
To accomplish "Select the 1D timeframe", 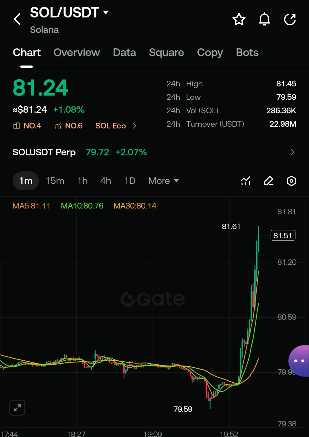I will [x=130, y=181].
